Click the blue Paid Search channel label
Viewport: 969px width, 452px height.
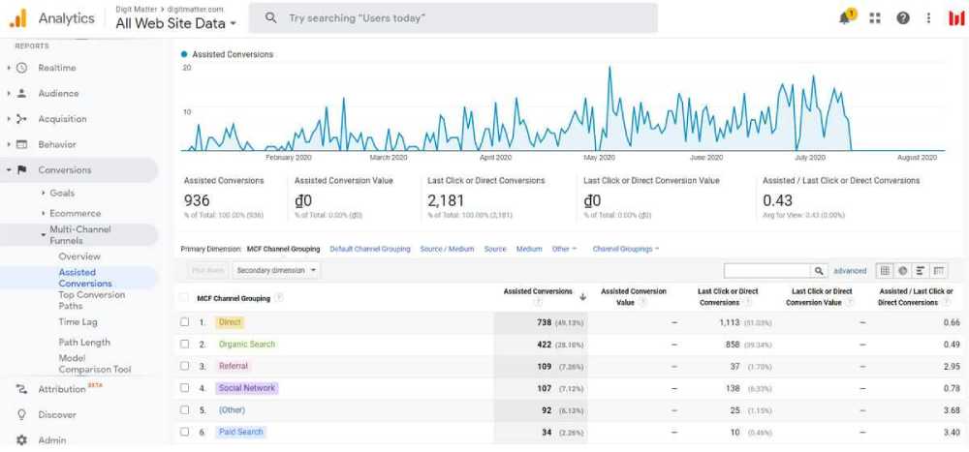pyautogui.click(x=240, y=432)
